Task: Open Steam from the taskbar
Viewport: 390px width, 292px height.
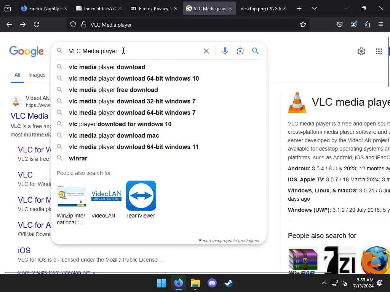Action: [x=229, y=283]
